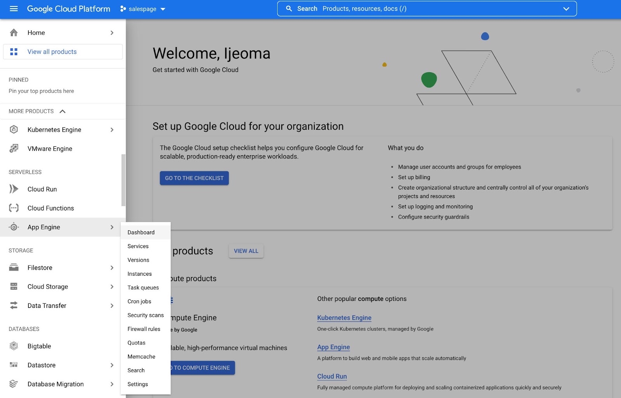Select Quotas in App Engine submenu

tap(146, 342)
